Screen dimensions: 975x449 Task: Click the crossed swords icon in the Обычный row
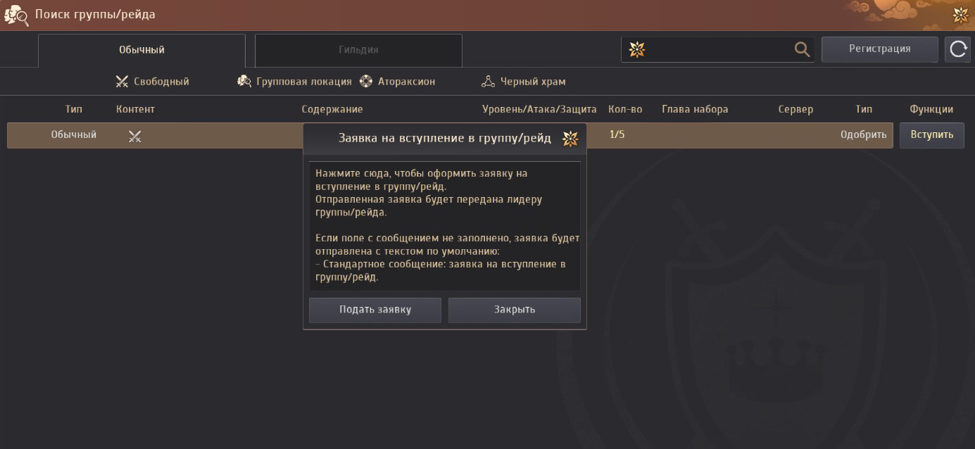(135, 136)
